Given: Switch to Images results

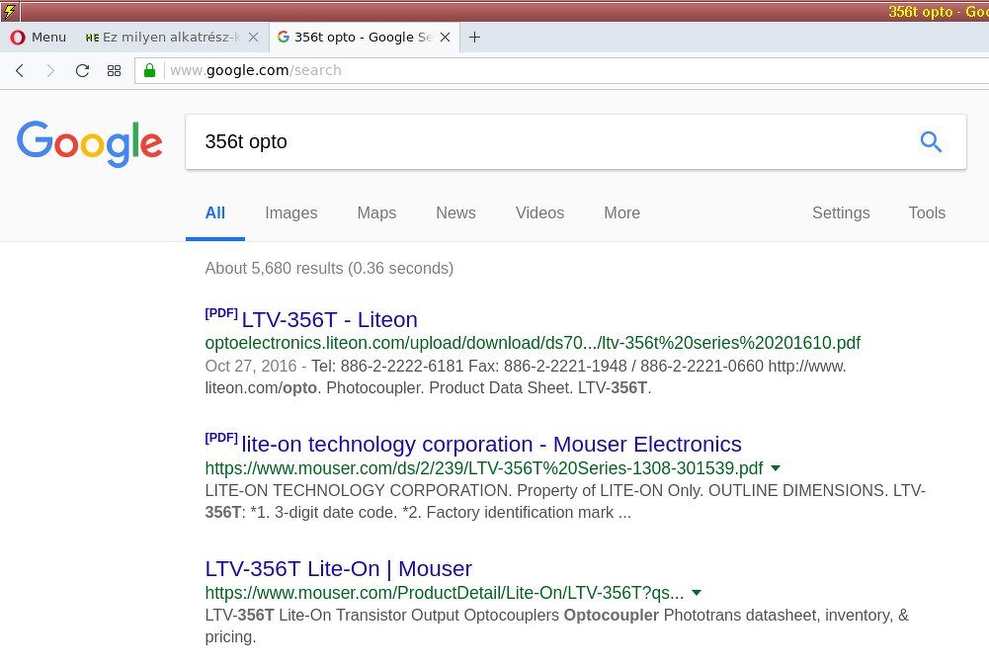Looking at the screenshot, I should click(291, 213).
